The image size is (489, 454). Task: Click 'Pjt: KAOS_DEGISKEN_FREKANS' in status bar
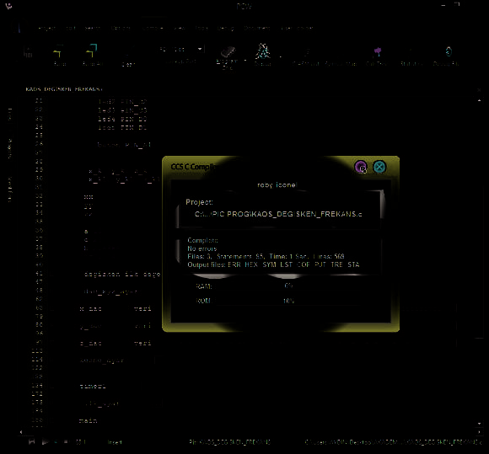(229, 442)
